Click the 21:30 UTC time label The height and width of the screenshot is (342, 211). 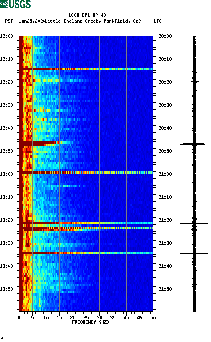pos(165,243)
